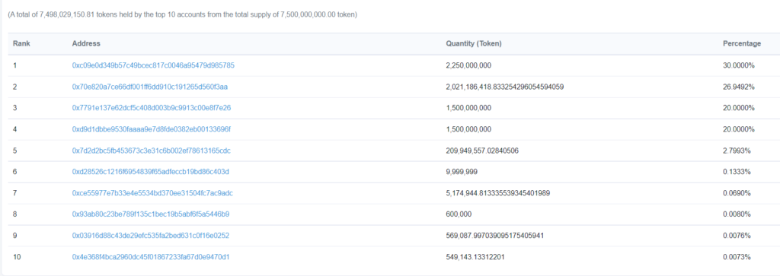The image size is (780, 276).
Task: Open rank 4 address starting with 0xd9d1dbbe
Action: pos(152,129)
